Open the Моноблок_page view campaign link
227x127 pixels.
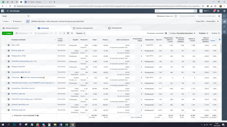pos(18,94)
